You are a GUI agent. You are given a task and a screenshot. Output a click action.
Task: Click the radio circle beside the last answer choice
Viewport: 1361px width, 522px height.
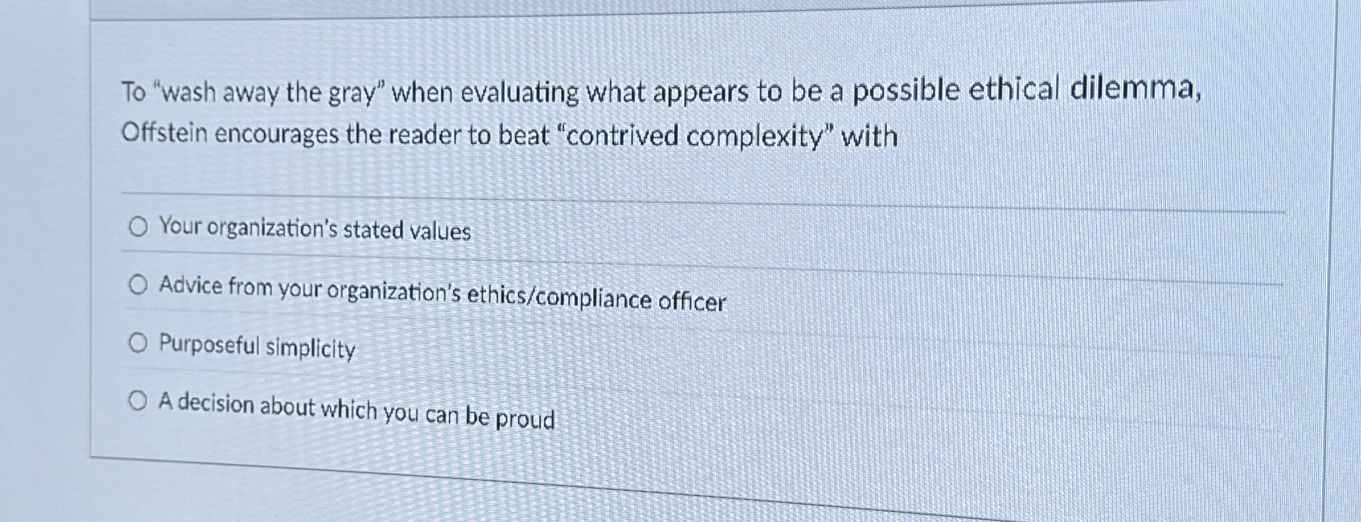(x=139, y=399)
